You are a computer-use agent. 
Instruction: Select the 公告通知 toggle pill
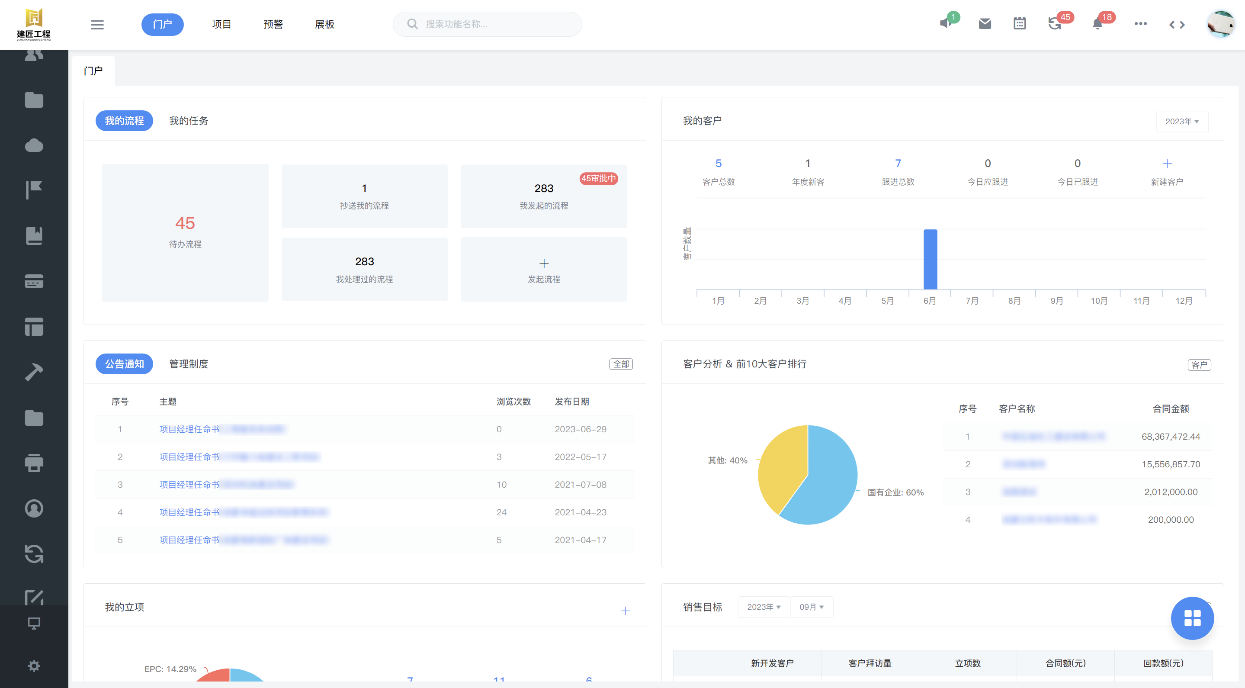point(124,363)
